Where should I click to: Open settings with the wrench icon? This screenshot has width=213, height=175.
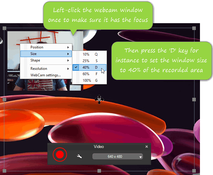click(x=79, y=156)
